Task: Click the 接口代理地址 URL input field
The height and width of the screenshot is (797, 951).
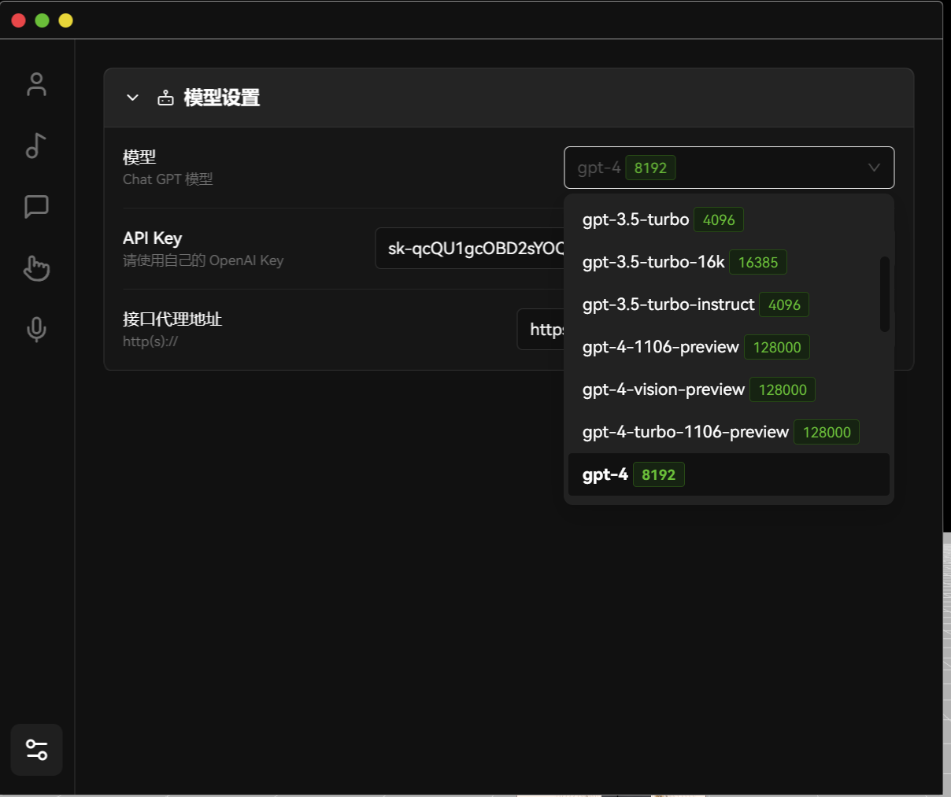Action: (541, 330)
